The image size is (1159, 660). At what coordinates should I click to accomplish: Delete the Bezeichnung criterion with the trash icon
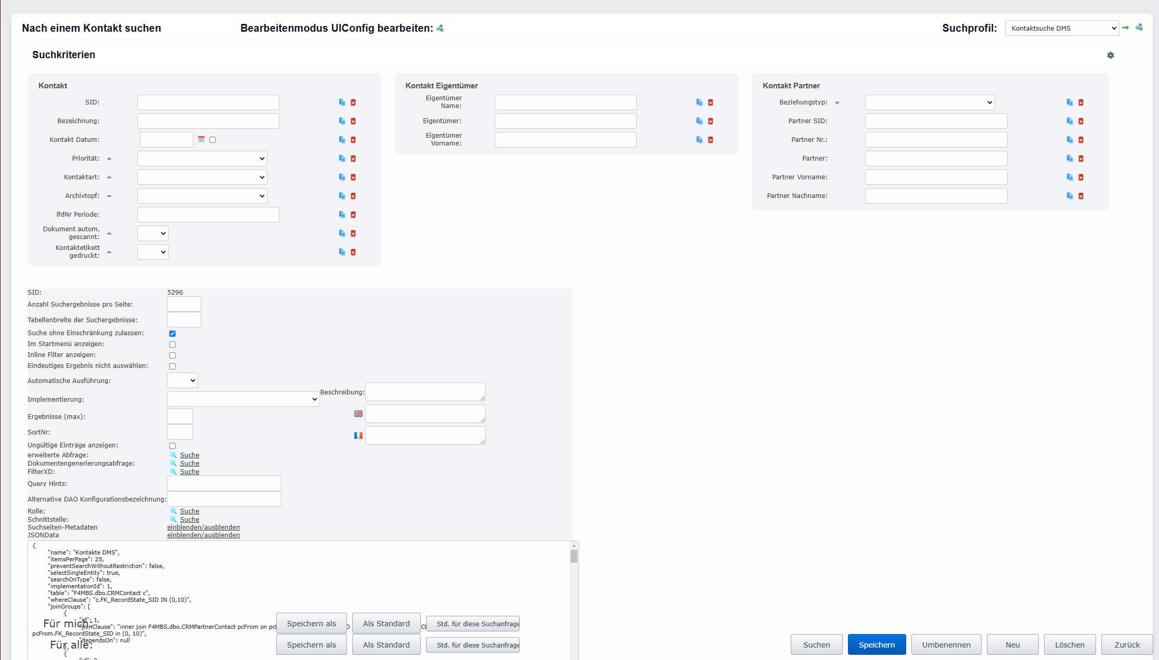pyautogui.click(x=353, y=121)
